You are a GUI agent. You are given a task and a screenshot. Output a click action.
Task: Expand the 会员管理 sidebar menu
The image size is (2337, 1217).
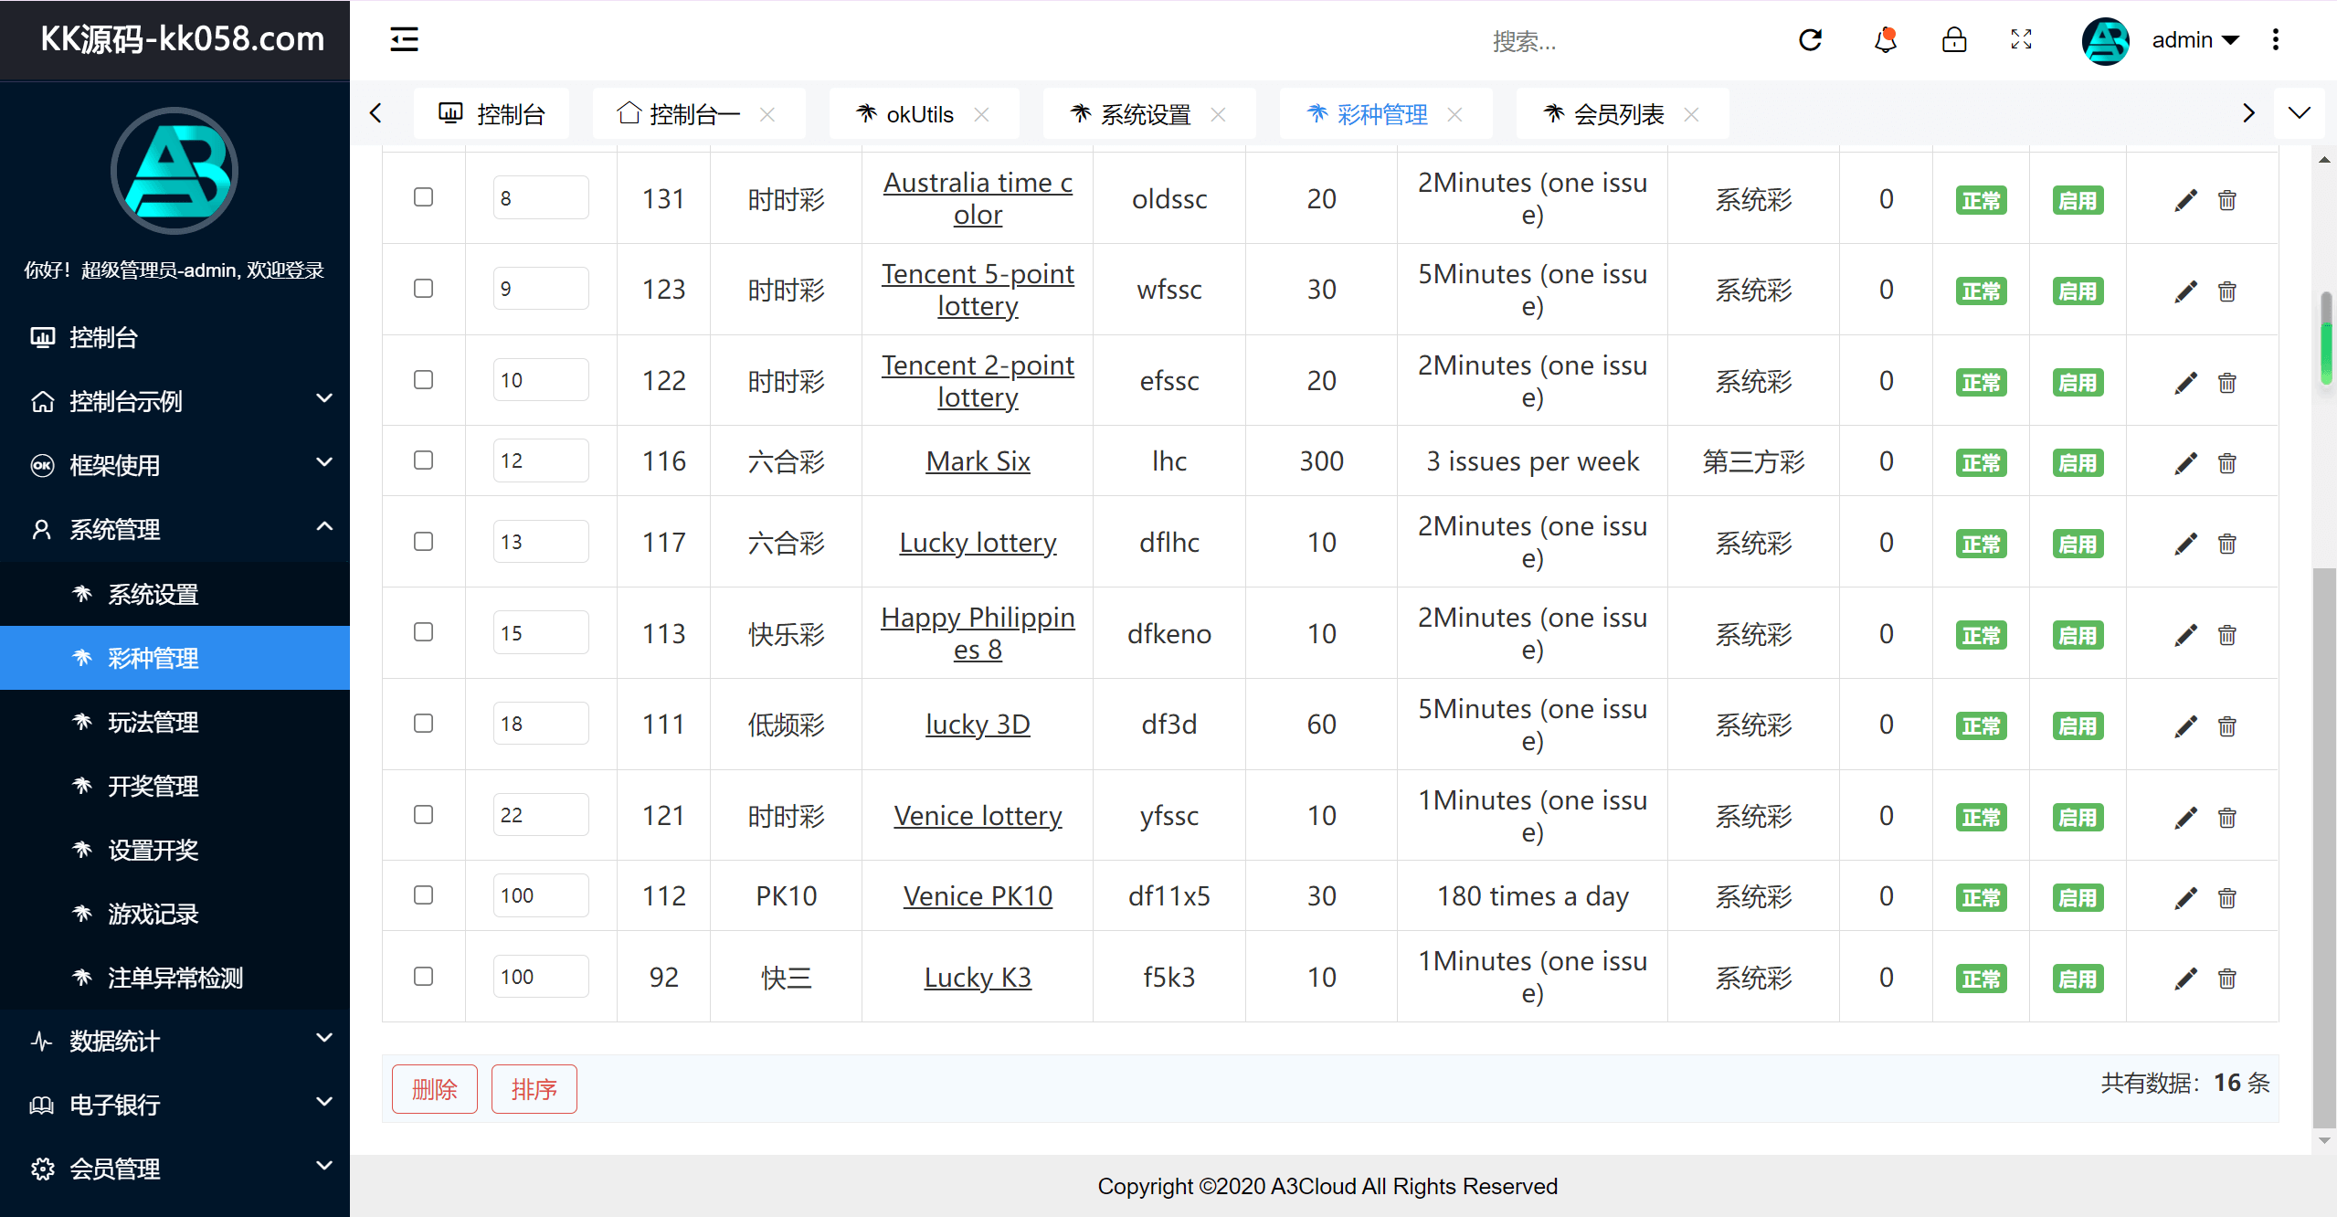[174, 1169]
